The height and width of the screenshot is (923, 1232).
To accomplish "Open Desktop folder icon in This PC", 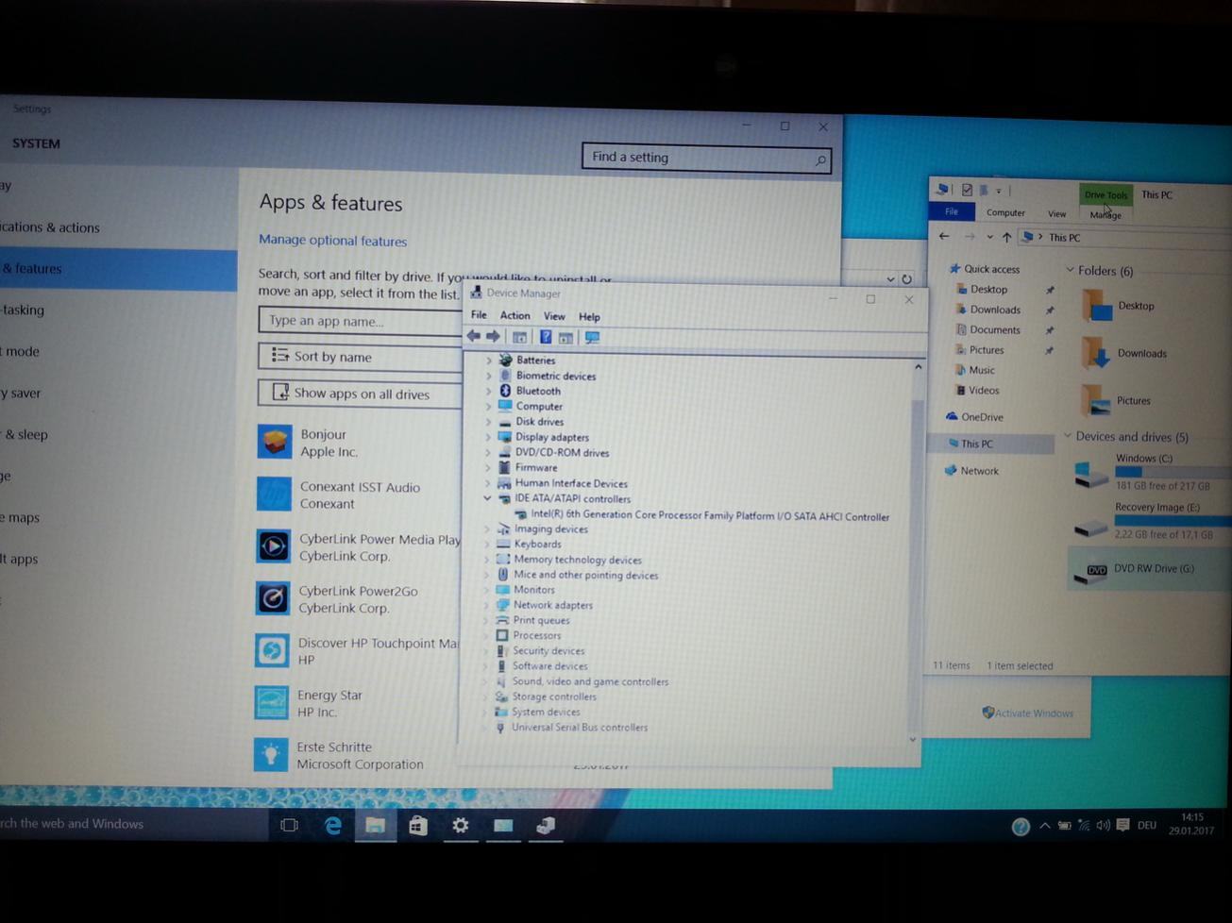I will (1096, 306).
